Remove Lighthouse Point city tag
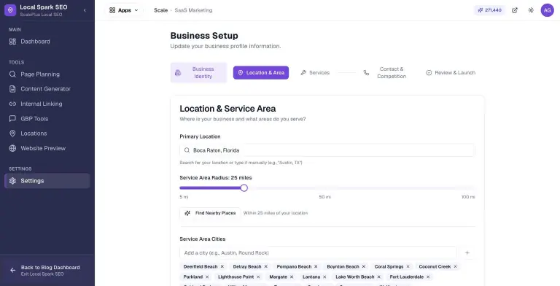The image size is (560, 286). (258, 277)
